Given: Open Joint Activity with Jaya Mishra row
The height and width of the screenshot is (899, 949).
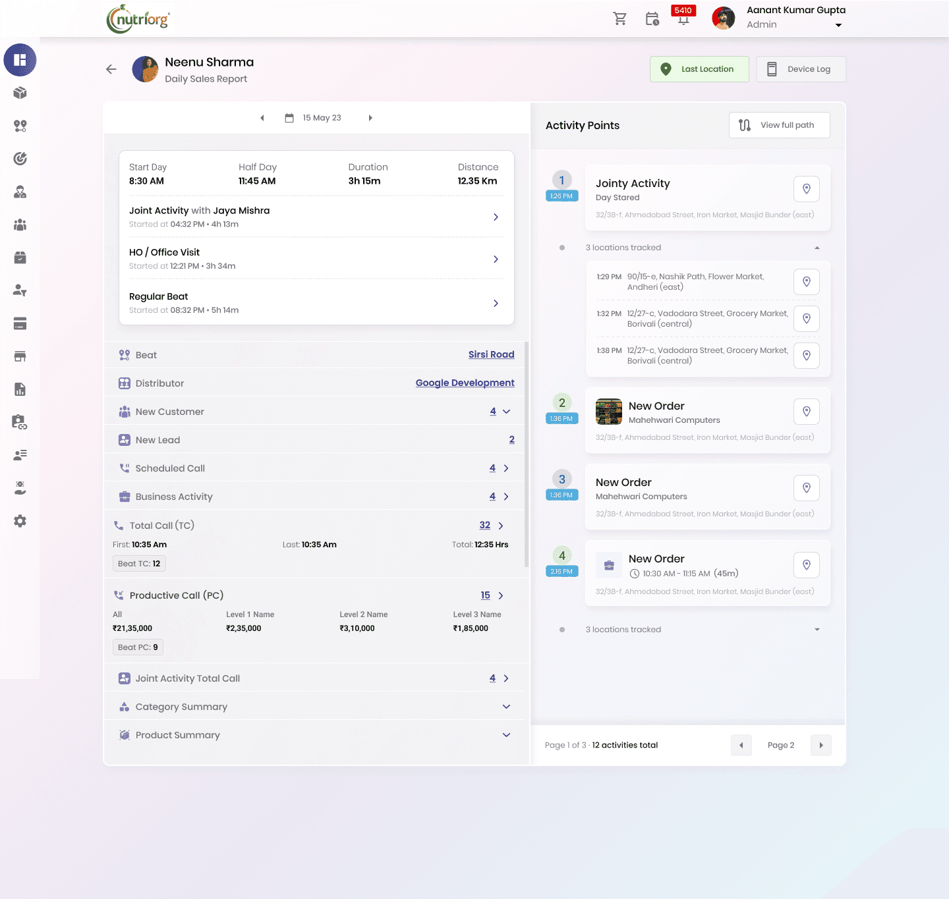Looking at the screenshot, I should click(316, 217).
